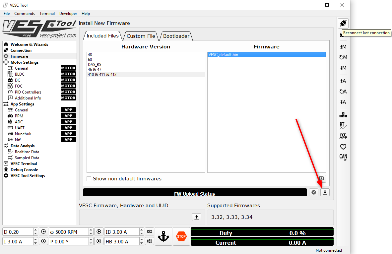Increase the duty cycle spinbox value

click(x=36, y=230)
